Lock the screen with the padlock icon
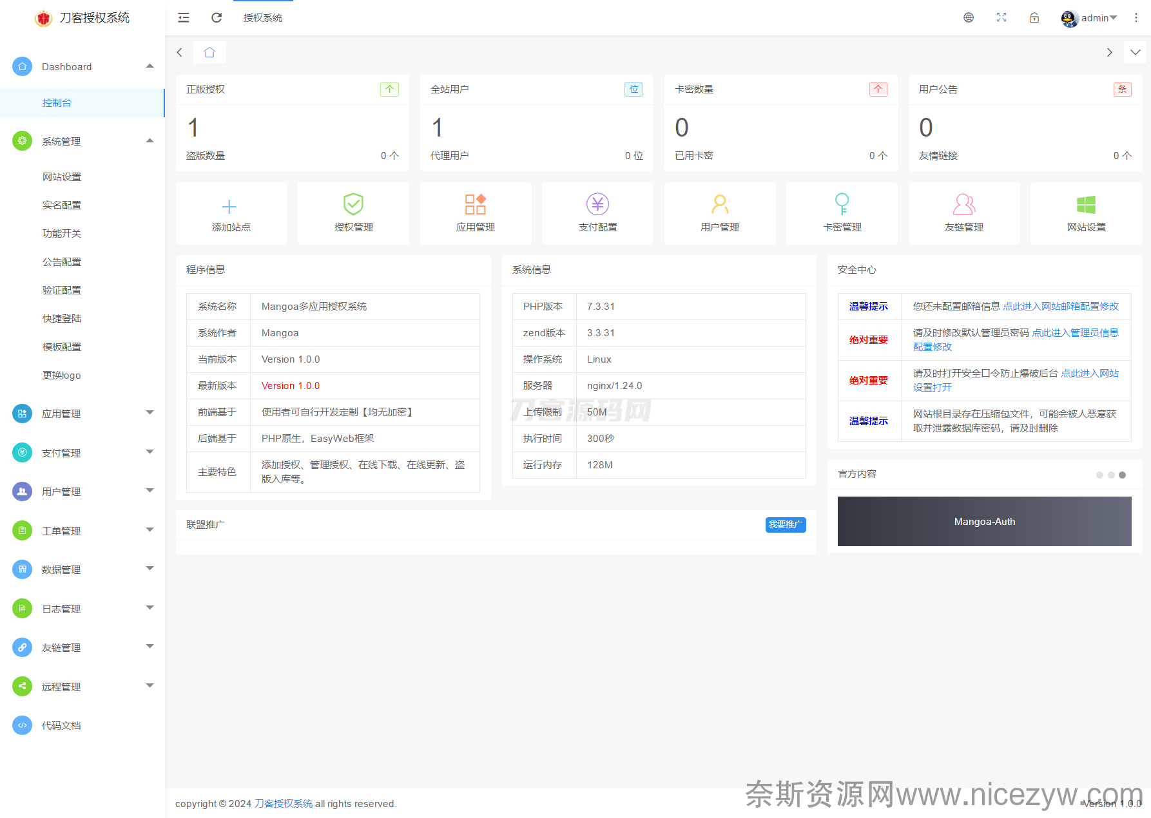1151x818 pixels. [1034, 18]
